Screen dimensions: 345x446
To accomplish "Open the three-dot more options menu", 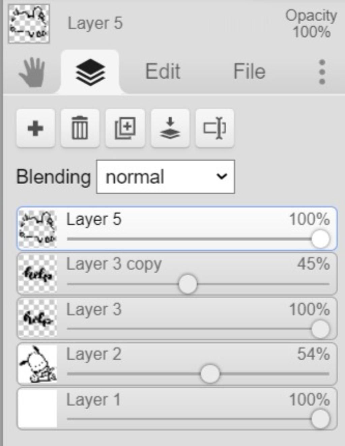I will (x=322, y=72).
